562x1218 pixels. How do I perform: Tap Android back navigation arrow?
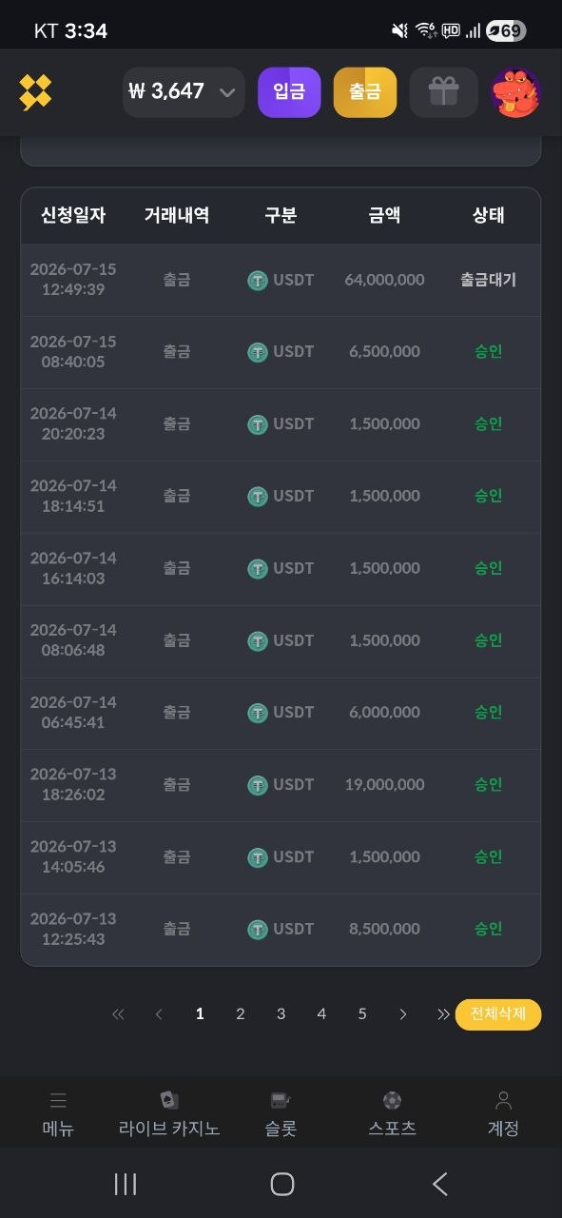pyautogui.click(x=439, y=1184)
